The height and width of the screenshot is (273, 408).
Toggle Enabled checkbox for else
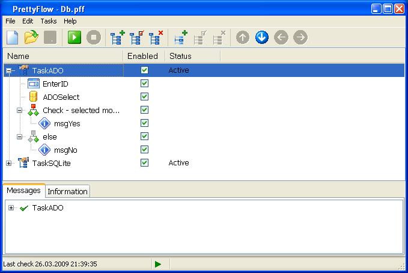tap(144, 136)
